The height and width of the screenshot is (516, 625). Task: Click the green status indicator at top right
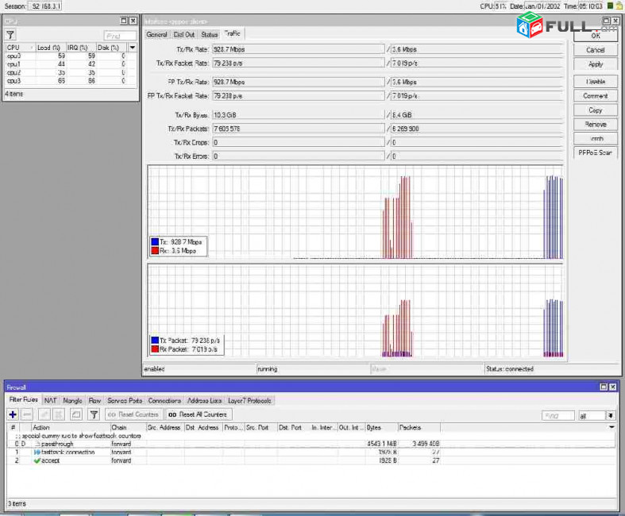point(610,6)
